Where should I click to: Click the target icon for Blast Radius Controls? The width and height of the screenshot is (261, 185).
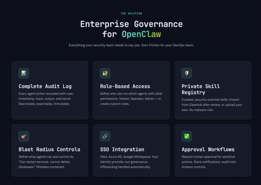[x=24, y=136]
